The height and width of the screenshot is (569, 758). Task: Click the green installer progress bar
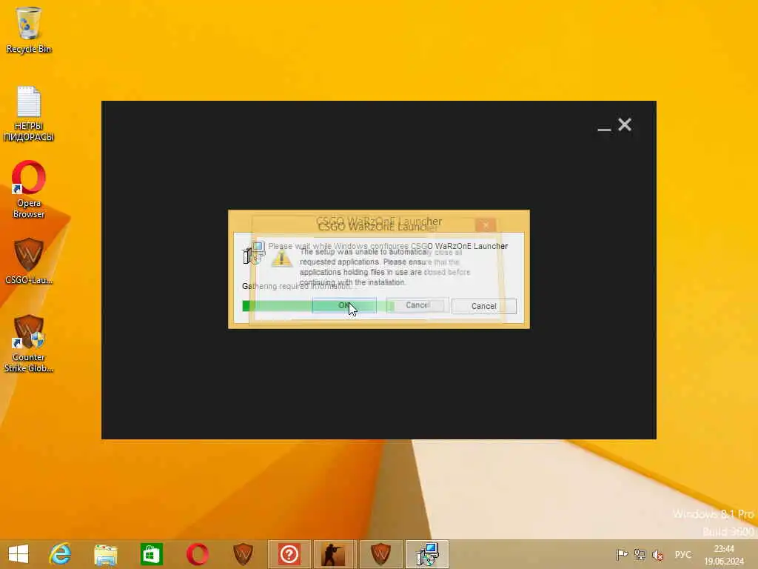(318, 306)
